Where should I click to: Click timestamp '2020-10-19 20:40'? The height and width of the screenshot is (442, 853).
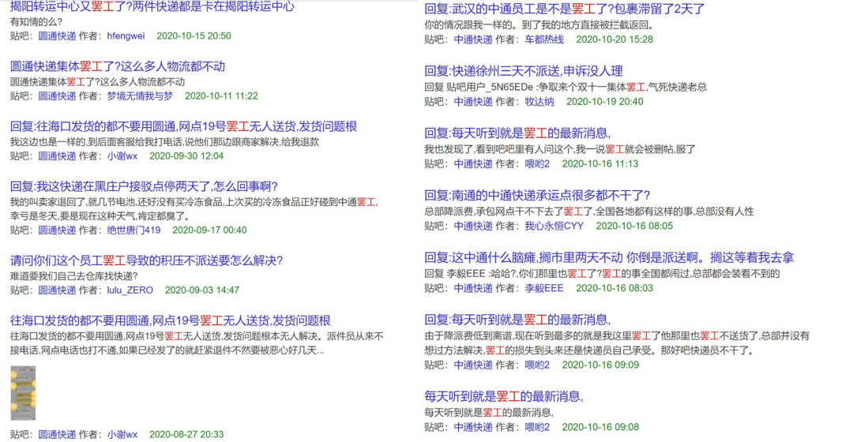click(604, 102)
